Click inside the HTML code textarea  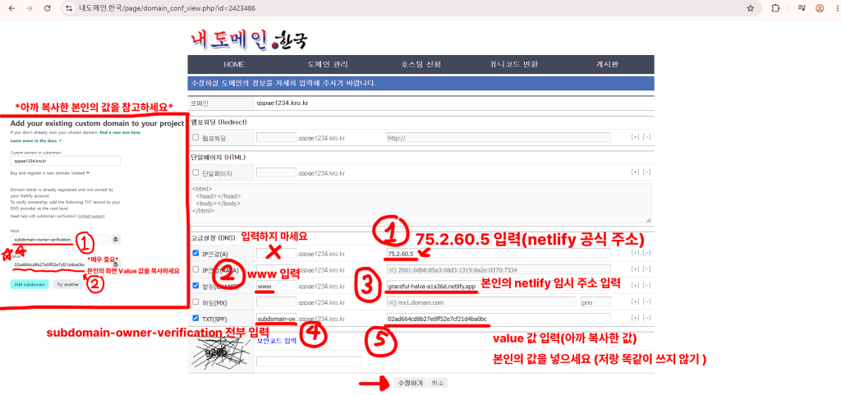(x=421, y=203)
